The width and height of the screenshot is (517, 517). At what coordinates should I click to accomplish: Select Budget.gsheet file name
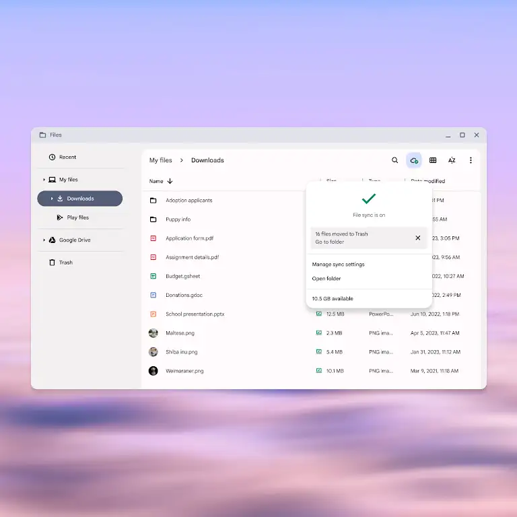(182, 276)
